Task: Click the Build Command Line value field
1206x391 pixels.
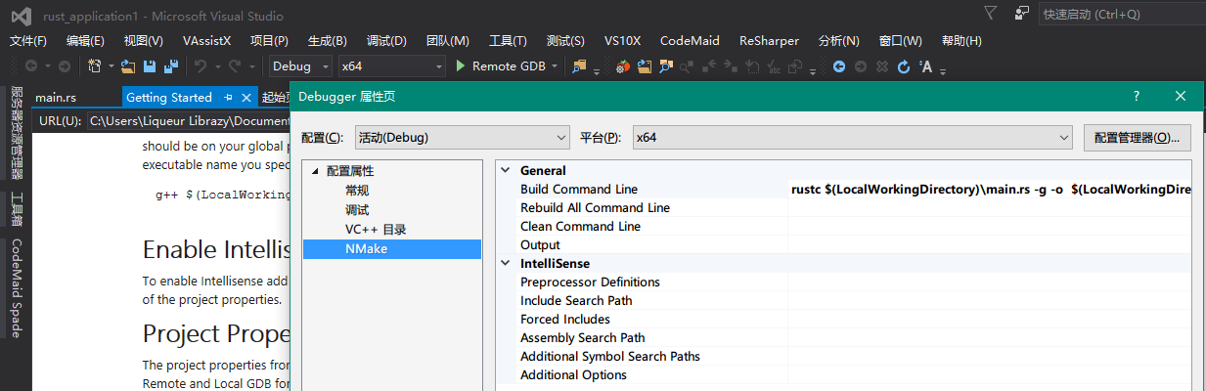Action: (x=988, y=189)
